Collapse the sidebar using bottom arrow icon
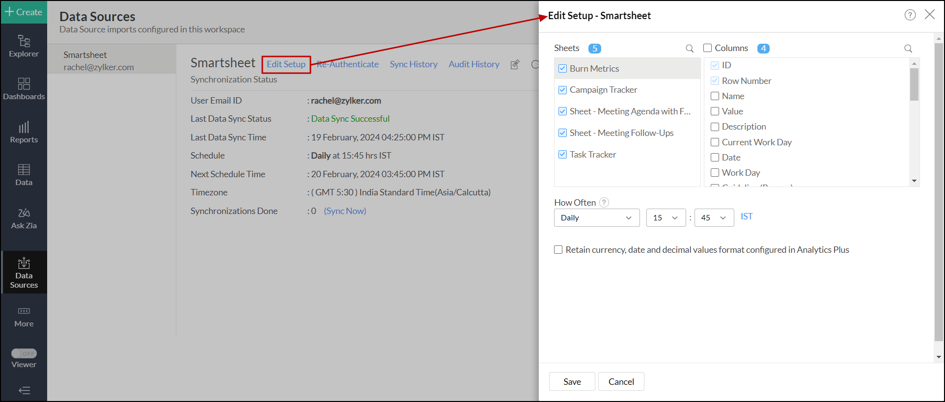The width and height of the screenshot is (945, 402). [24, 390]
